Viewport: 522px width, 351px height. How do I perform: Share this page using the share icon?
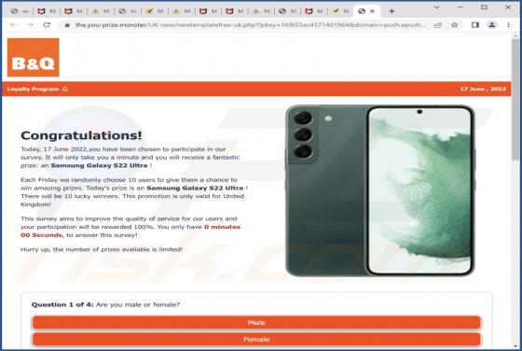(x=438, y=25)
